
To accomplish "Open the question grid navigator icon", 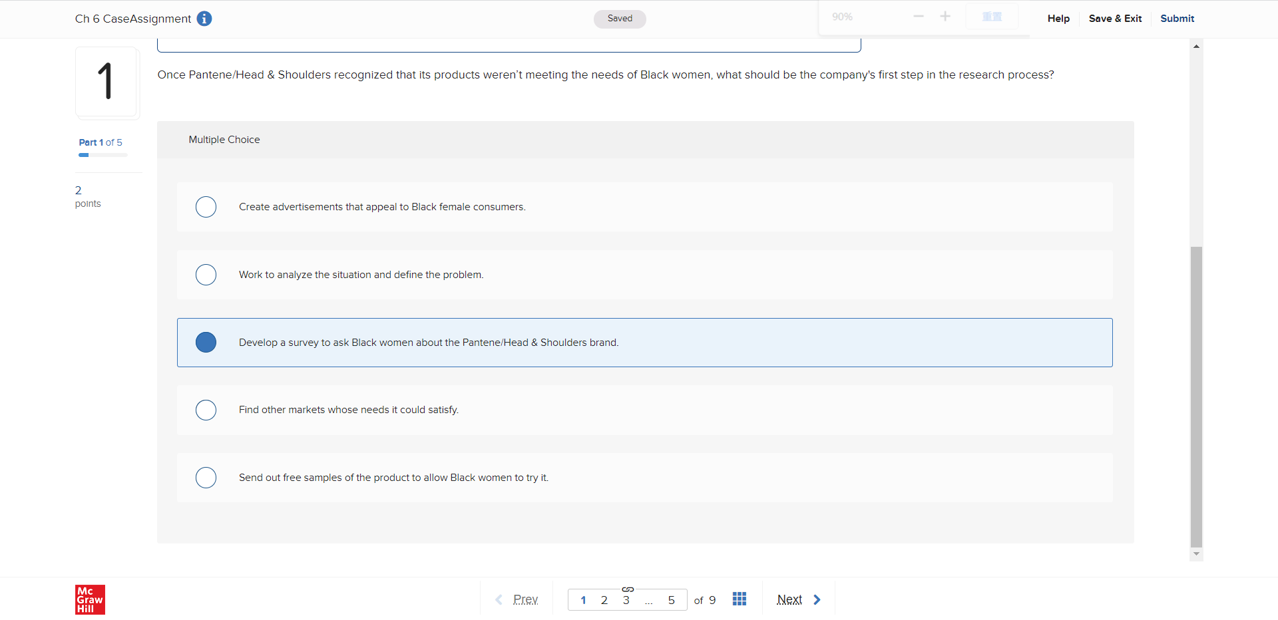I will tap(740, 599).
